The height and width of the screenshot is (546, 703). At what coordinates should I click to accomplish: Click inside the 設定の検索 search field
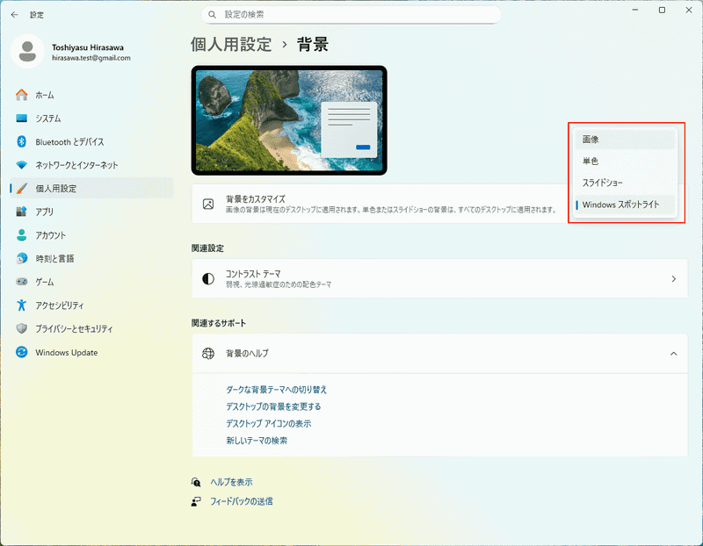coord(351,14)
